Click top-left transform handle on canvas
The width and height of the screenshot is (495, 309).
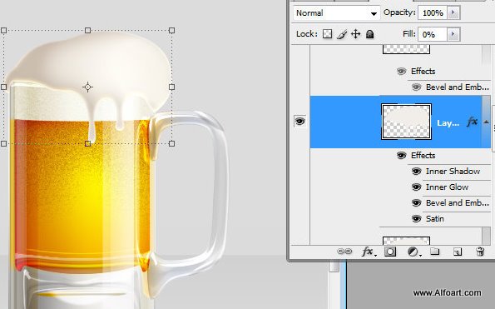(4, 30)
